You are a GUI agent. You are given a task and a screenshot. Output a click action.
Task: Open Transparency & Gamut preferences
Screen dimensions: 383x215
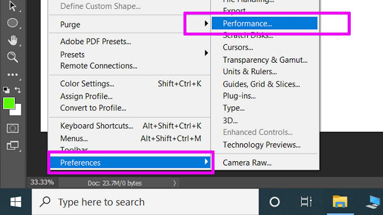(265, 60)
